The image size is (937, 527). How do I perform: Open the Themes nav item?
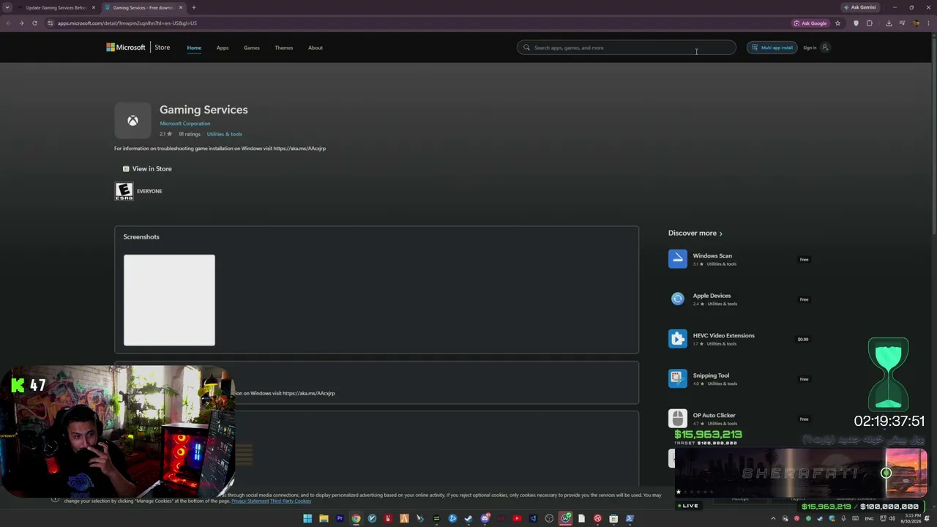[x=284, y=48]
